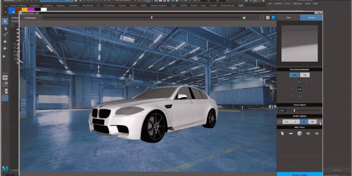Click red right arrow in precision refinement
Viewport: 352px width, 176px height.
pyautogui.click(x=307, y=89)
